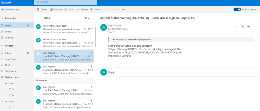Viewport: 260px width, 111px height.
Task: Click the high importance flag on Sat 02/12 email
Action: click(91, 53)
